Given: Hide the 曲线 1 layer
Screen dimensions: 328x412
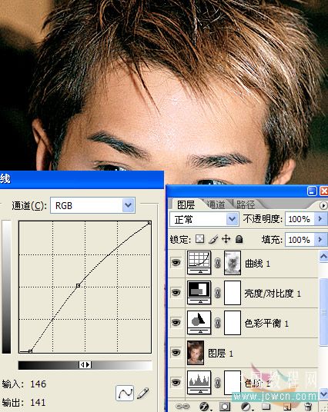Looking at the screenshot, I should 176,262.
